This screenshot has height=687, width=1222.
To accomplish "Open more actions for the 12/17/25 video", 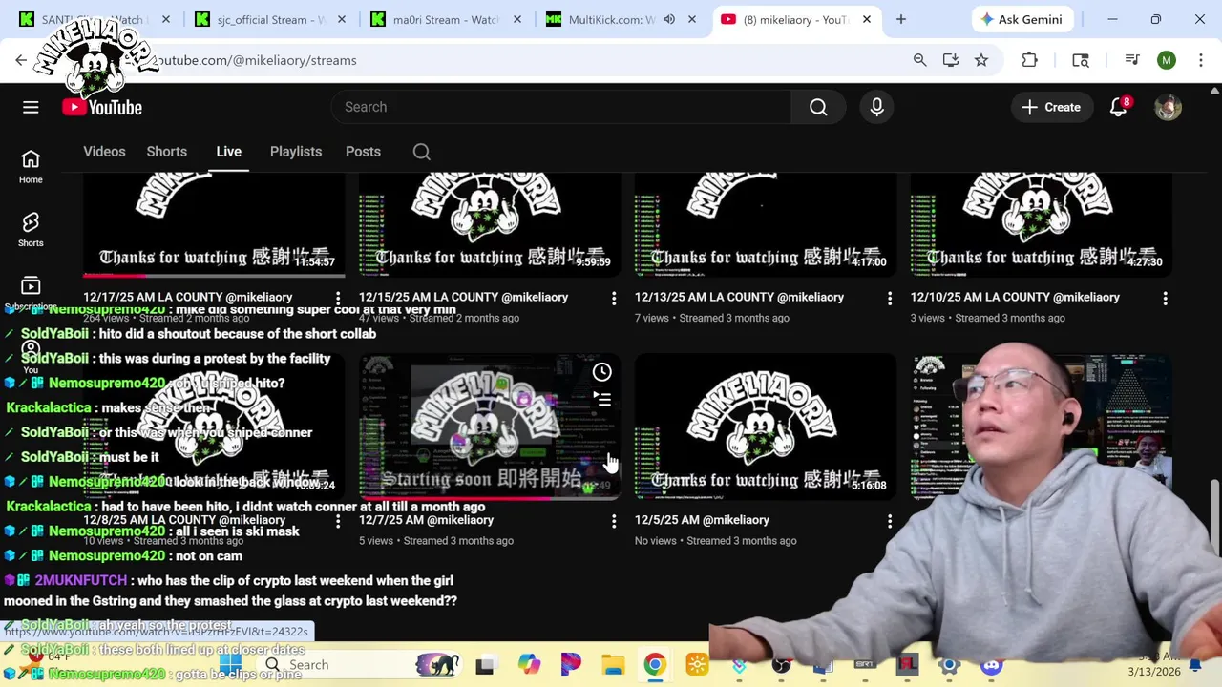I will click(338, 299).
